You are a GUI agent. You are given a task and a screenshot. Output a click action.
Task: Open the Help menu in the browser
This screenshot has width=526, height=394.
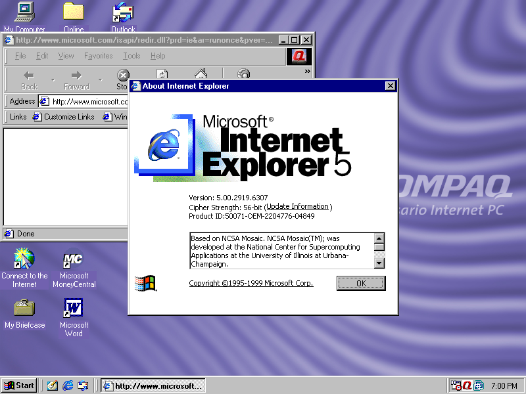pos(158,56)
